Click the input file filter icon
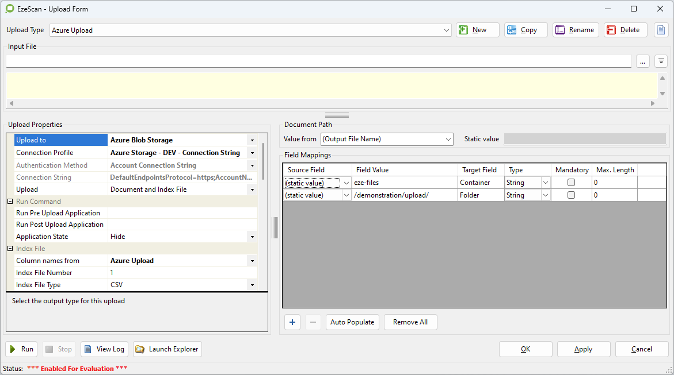674x375 pixels. pyautogui.click(x=661, y=61)
